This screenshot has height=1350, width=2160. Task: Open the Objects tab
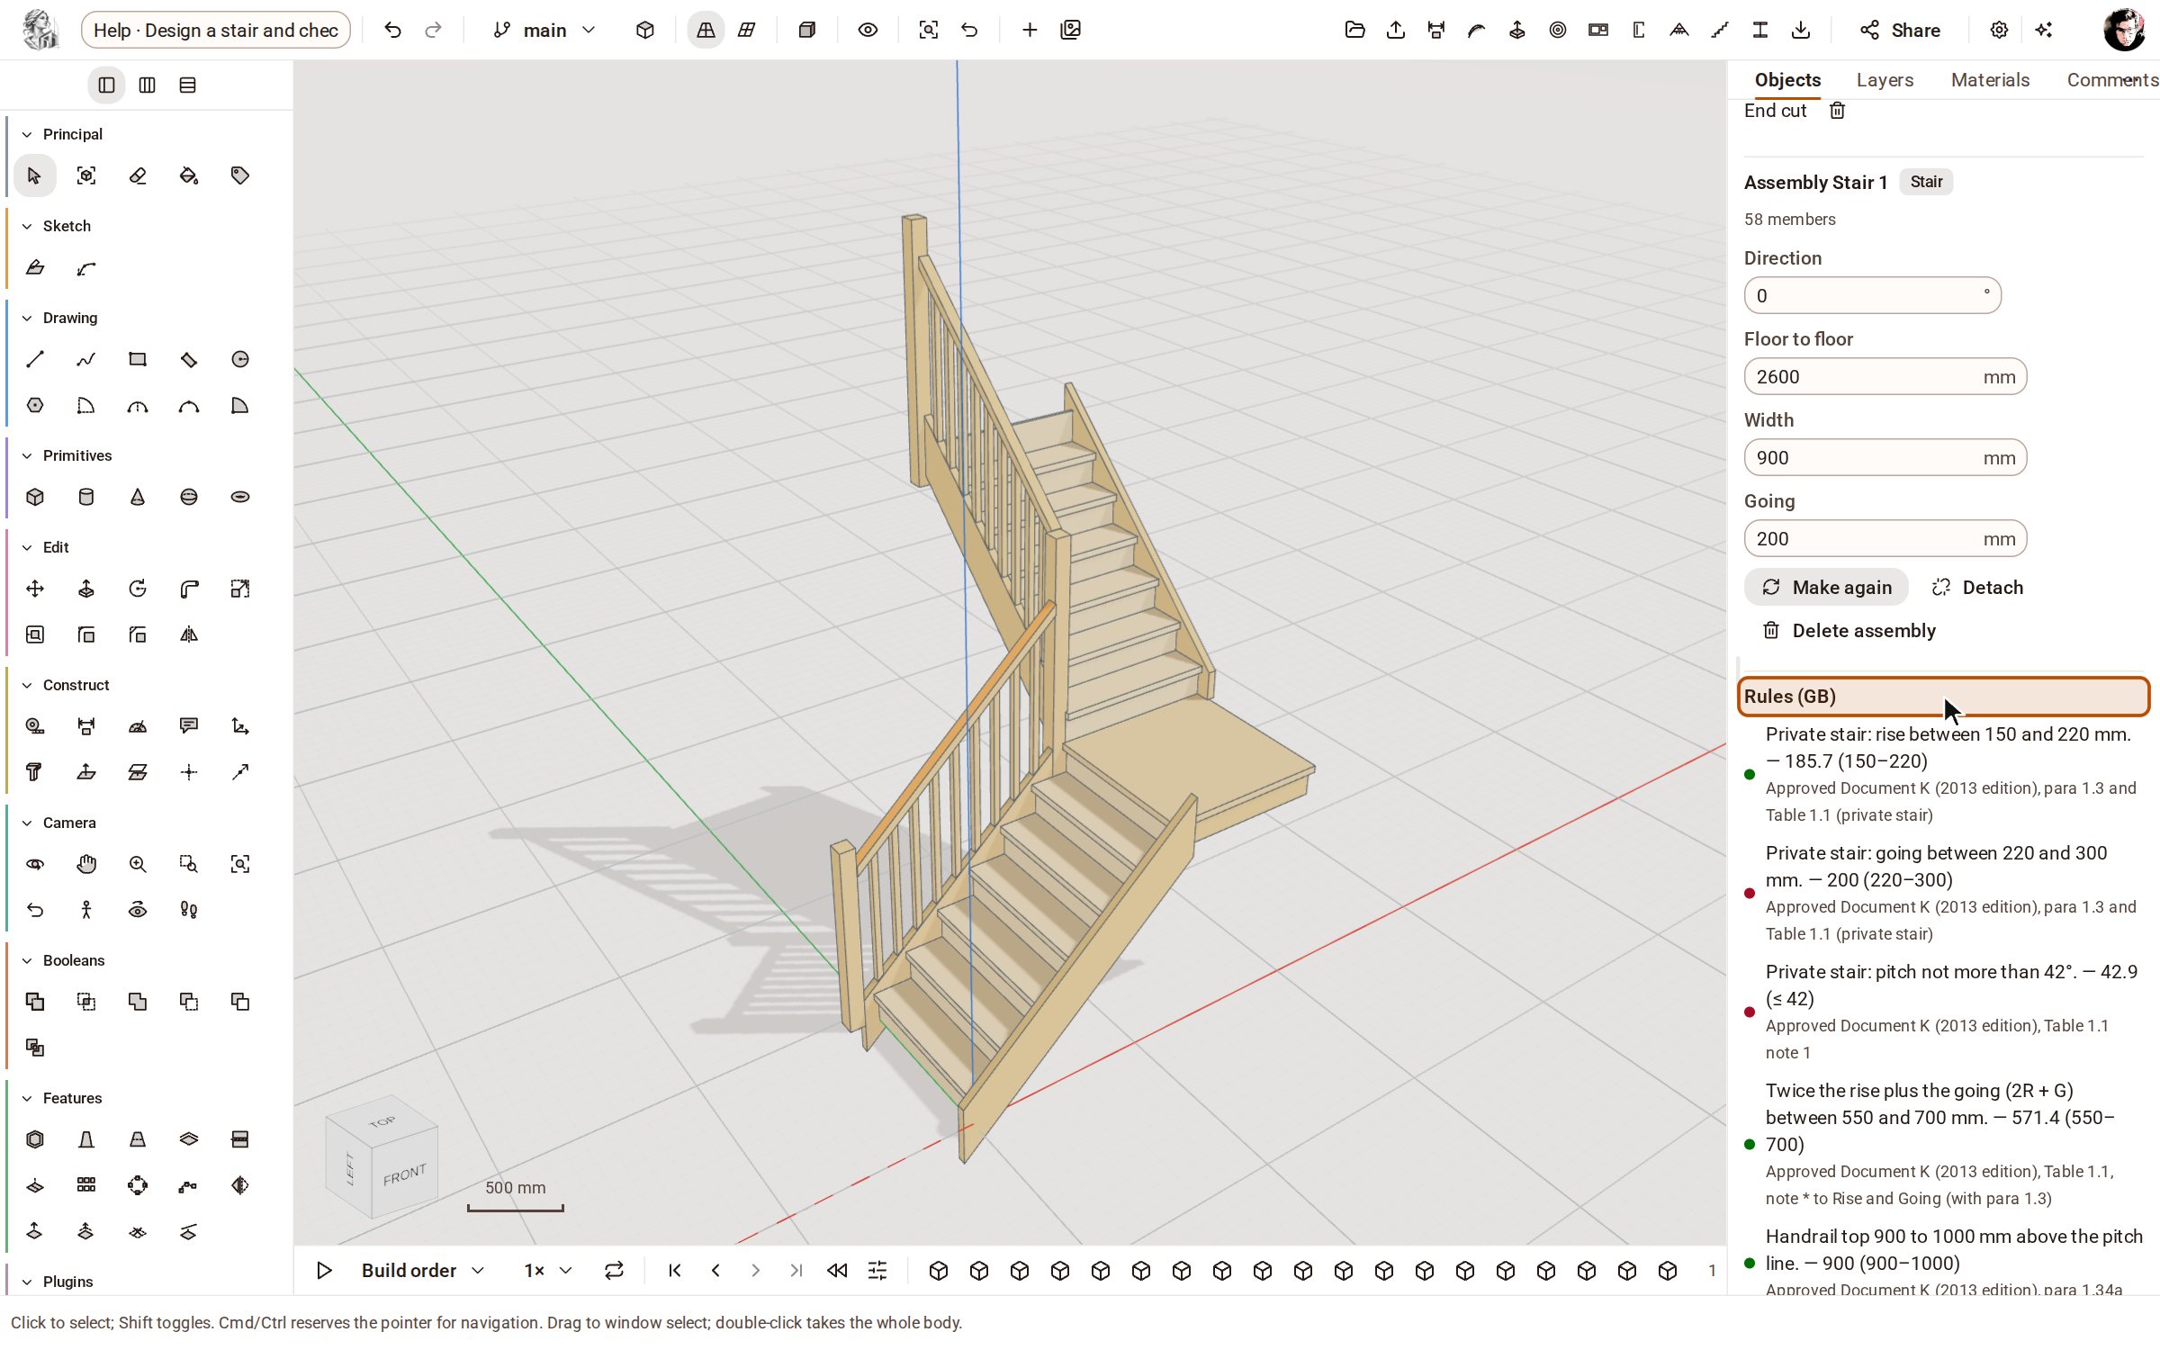[x=1787, y=80]
